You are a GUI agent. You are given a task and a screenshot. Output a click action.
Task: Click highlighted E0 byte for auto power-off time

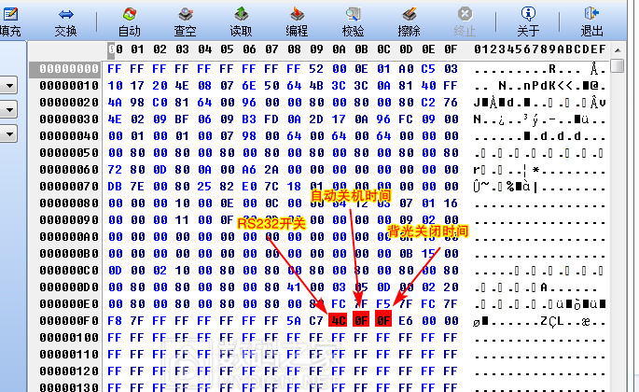(361, 320)
